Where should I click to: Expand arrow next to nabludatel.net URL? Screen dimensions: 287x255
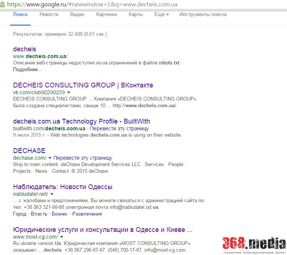[x=52, y=194]
